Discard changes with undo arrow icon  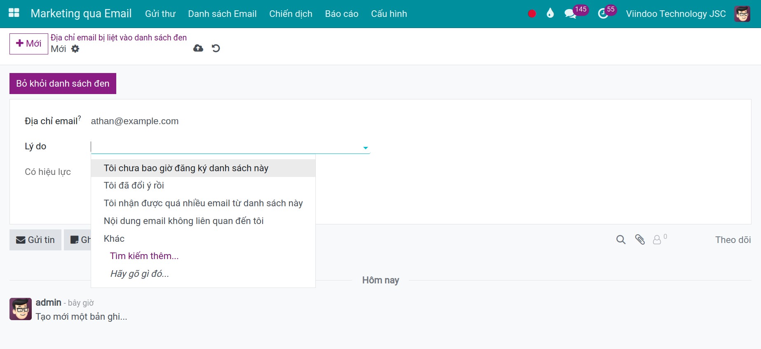pyautogui.click(x=216, y=48)
